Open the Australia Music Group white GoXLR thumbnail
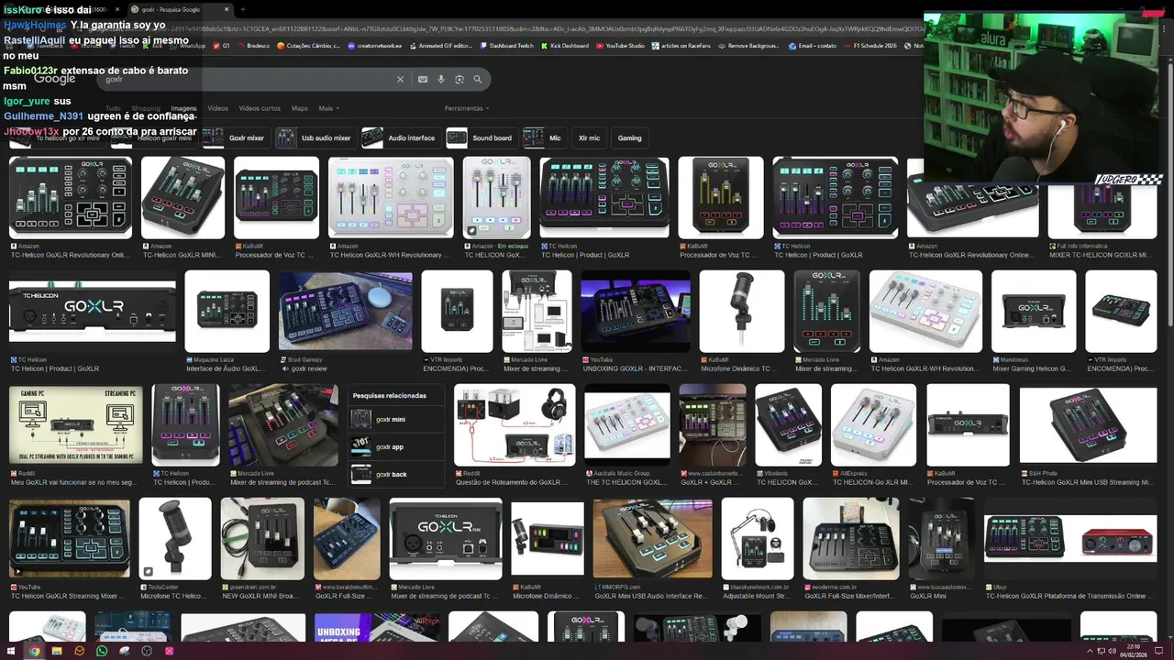This screenshot has height=660, width=1174. [x=627, y=425]
